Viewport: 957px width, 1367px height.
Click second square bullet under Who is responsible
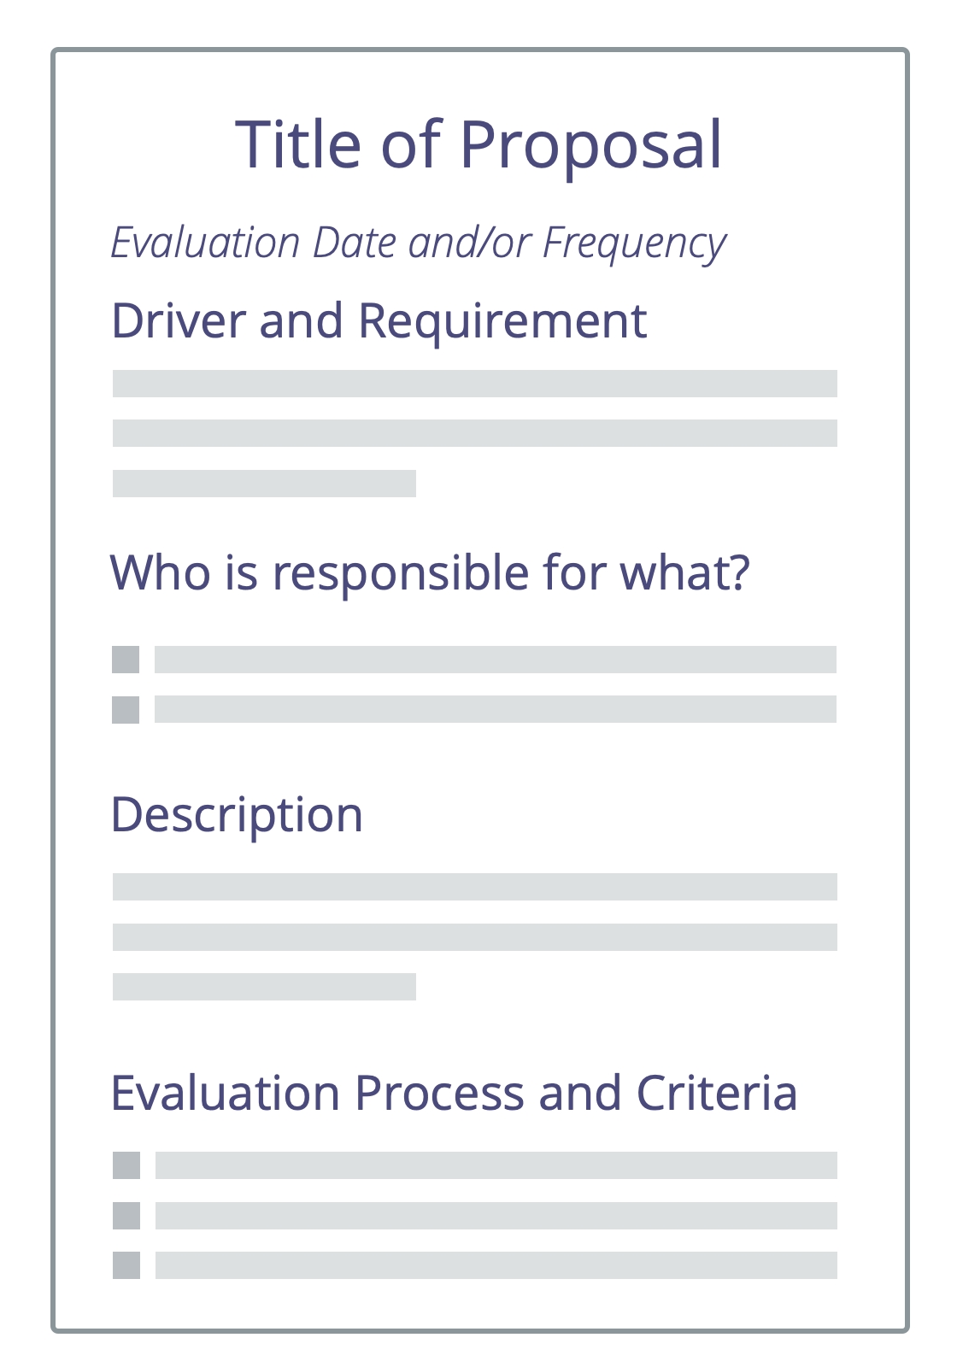126,710
